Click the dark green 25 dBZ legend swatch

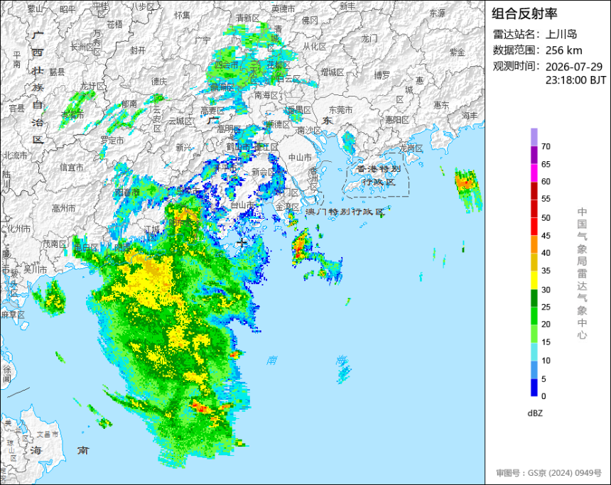point(534,298)
